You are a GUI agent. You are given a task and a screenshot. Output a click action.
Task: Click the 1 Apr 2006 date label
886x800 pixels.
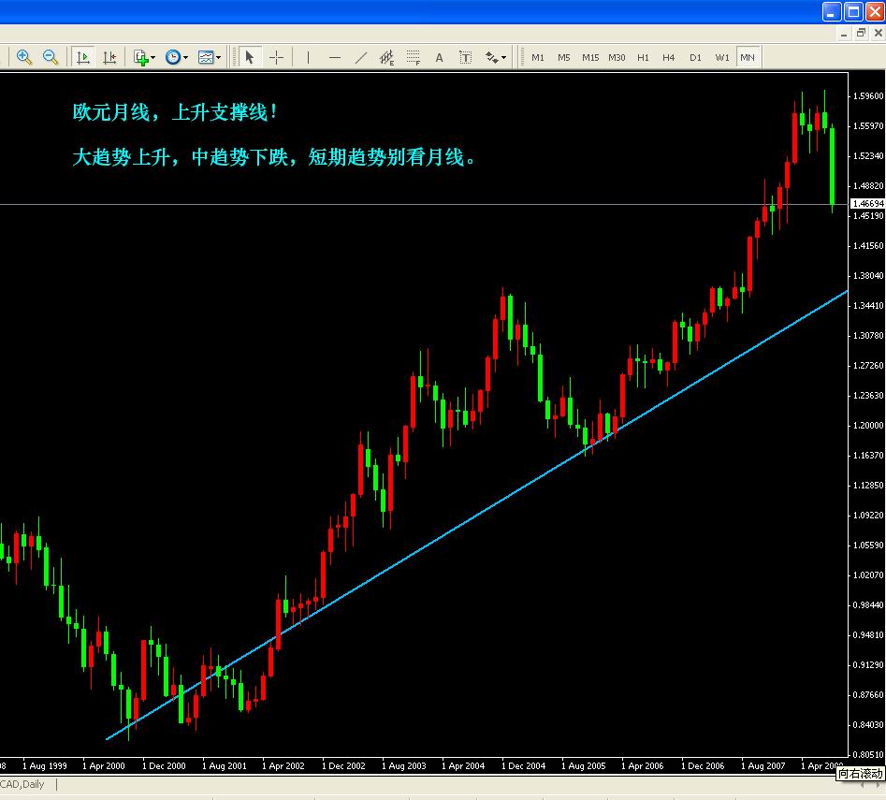643,766
